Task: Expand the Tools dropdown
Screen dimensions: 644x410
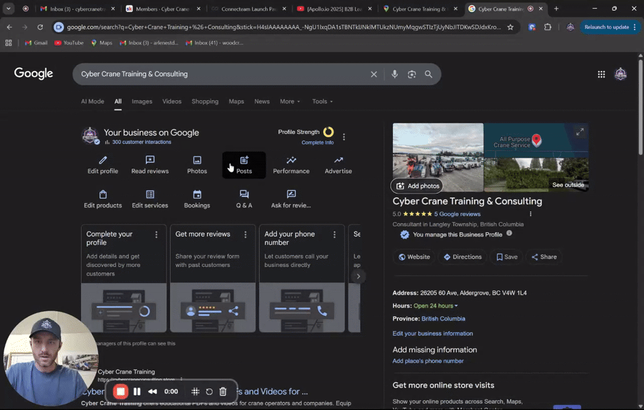Action: click(323, 101)
